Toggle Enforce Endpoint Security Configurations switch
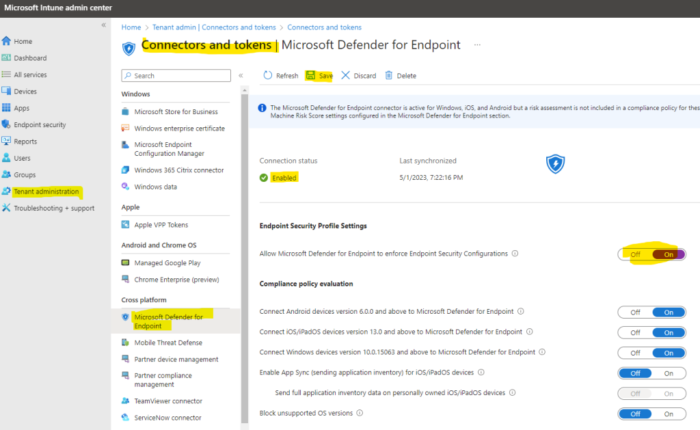 click(651, 254)
